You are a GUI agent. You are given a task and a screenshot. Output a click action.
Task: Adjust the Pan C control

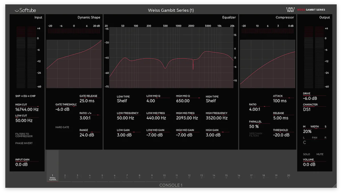(314, 140)
